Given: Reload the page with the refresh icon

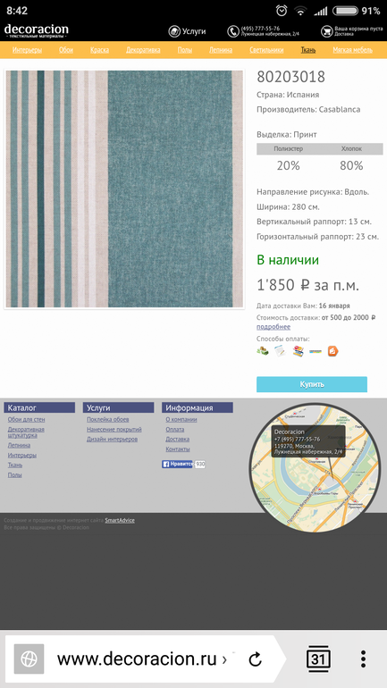Looking at the screenshot, I should [255, 659].
